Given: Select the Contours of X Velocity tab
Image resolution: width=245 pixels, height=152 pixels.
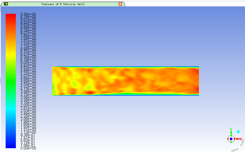Looking at the screenshot, I should pos(63,4).
